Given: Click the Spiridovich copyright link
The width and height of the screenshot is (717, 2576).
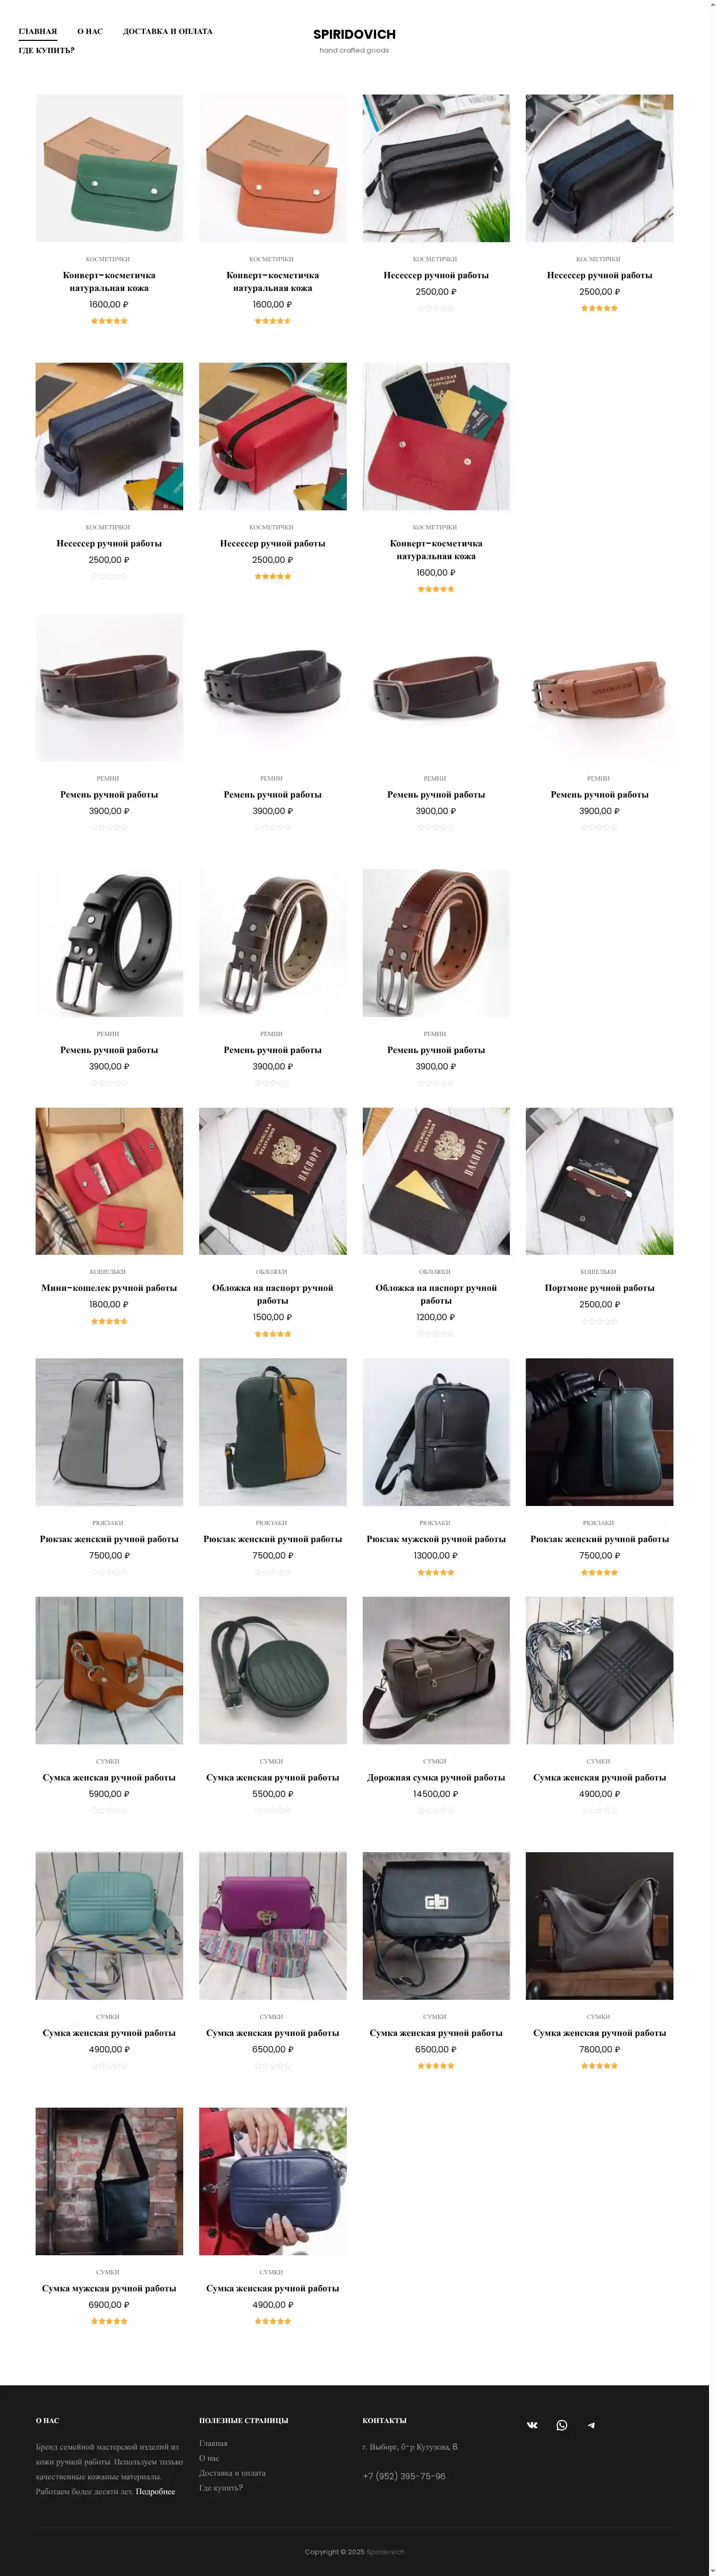Looking at the screenshot, I should coord(385,2551).
